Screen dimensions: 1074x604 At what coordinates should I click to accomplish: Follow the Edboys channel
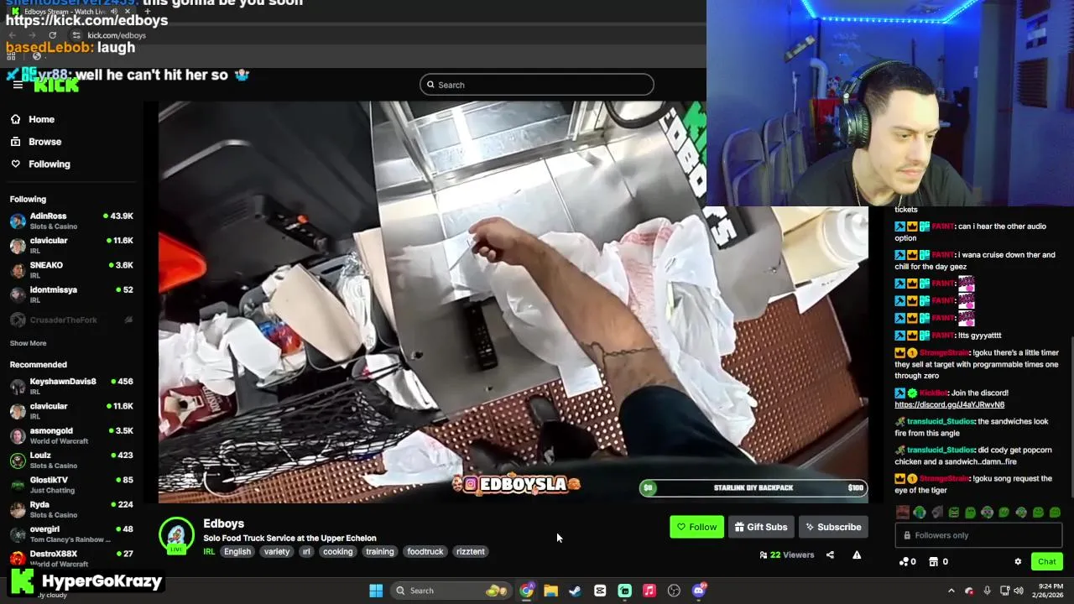tap(696, 527)
